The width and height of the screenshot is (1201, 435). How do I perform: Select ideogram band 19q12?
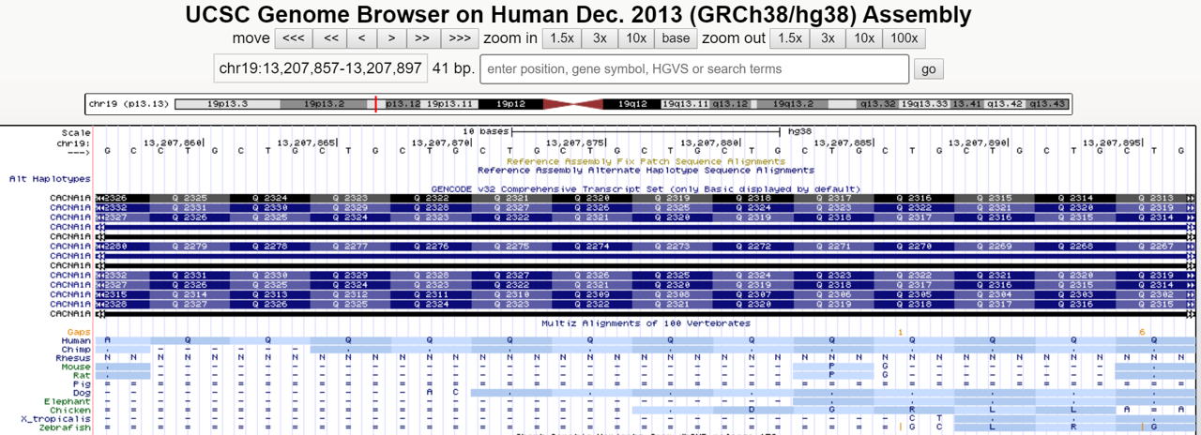click(x=632, y=104)
